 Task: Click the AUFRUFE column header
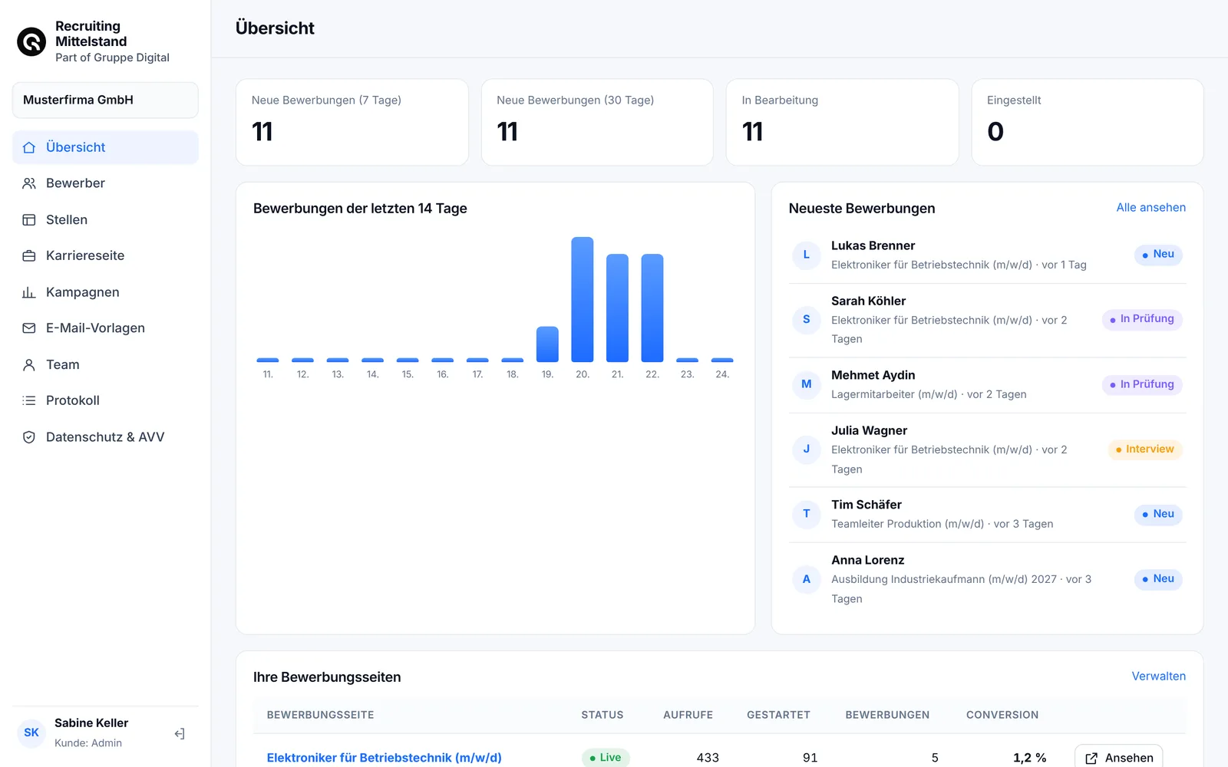[x=688, y=715]
